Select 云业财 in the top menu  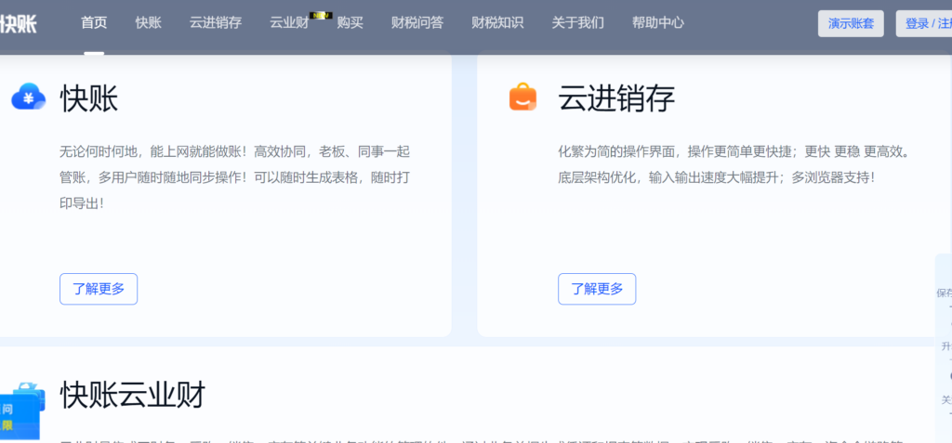(x=289, y=23)
